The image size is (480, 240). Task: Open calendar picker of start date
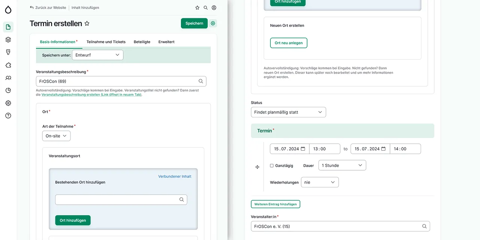[303, 149]
